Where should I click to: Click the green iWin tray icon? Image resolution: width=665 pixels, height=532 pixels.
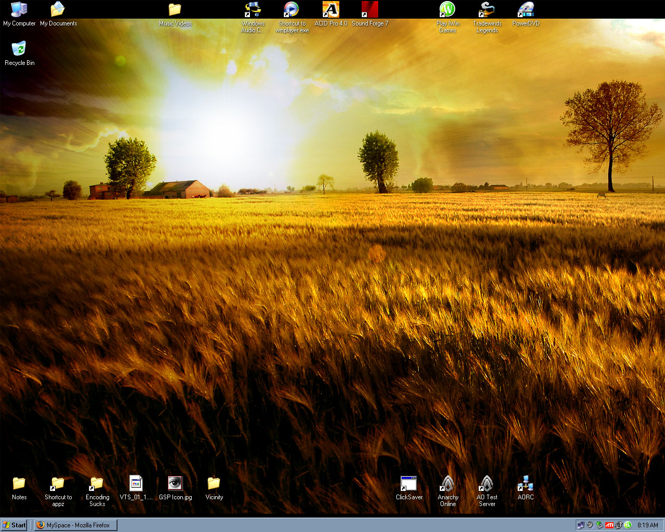point(628,525)
